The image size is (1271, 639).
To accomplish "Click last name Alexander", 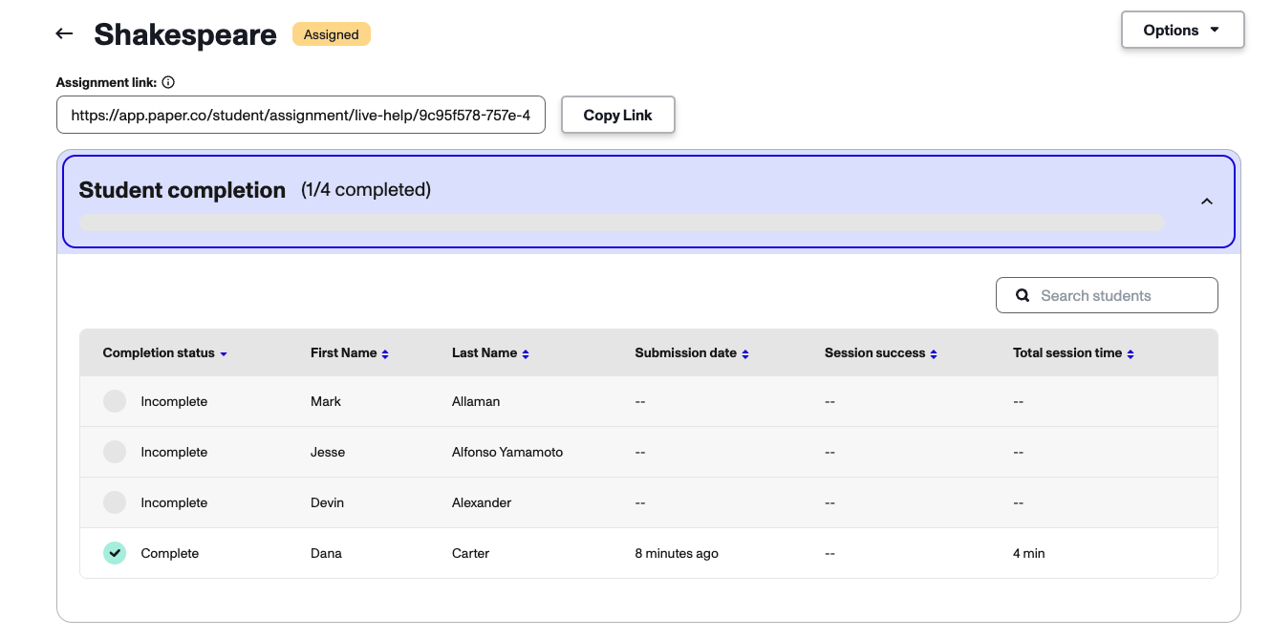I will coord(482,502).
